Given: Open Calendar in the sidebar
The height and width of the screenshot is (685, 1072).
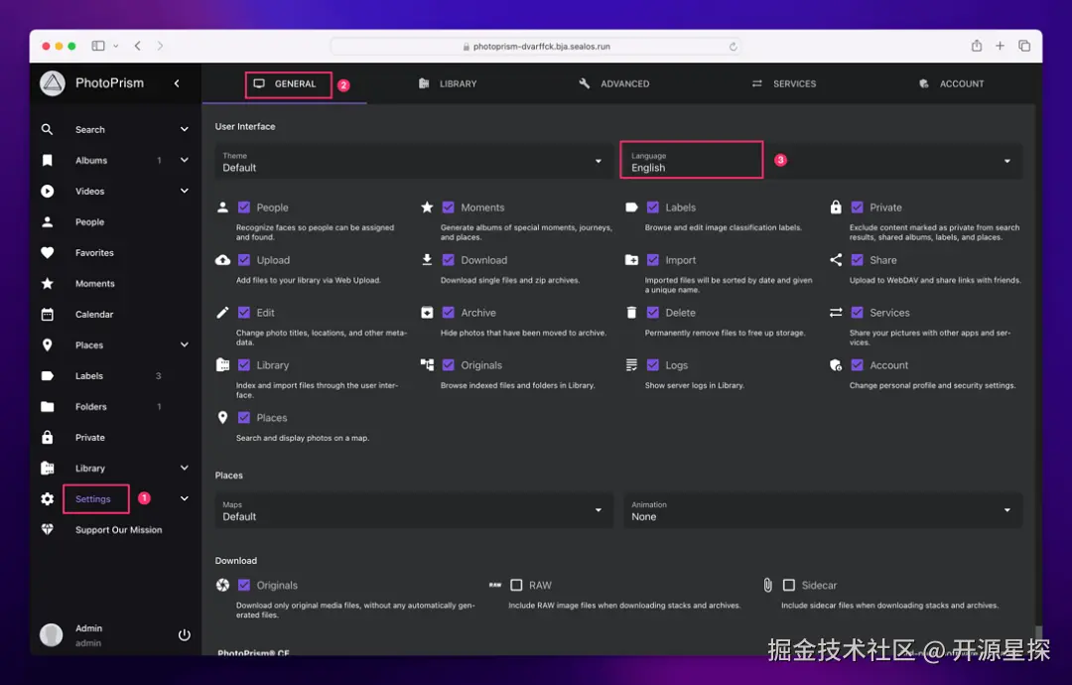Looking at the screenshot, I should (x=94, y=315).
